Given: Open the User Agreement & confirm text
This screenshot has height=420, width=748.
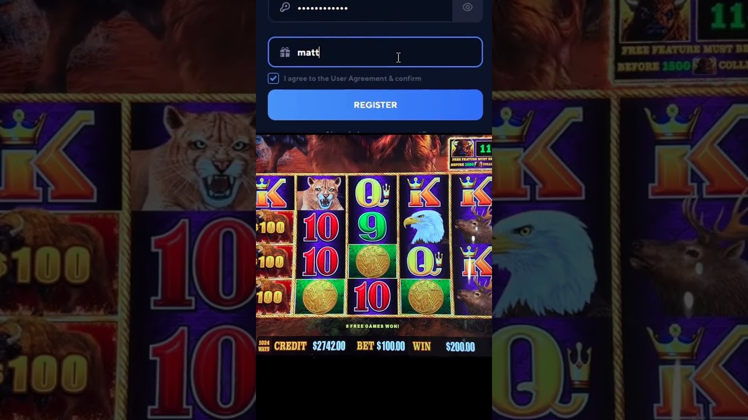Looking at the screenshot, I should [352, 78].
